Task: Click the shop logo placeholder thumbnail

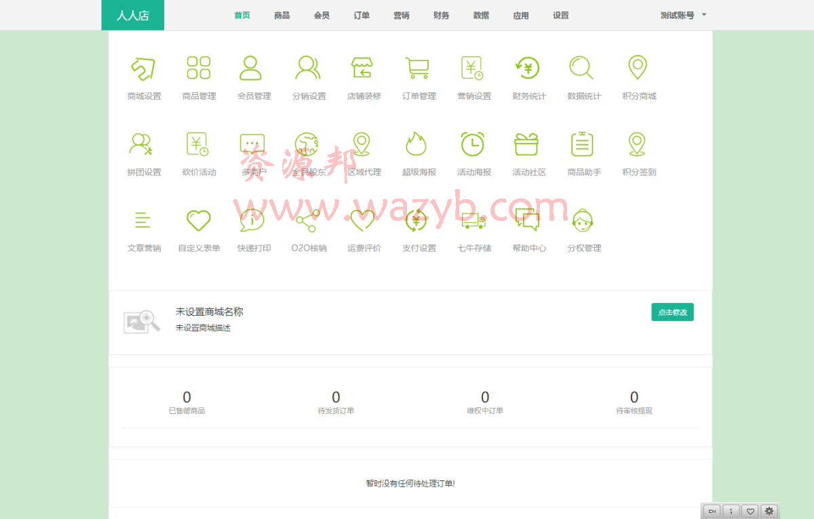Action: click(141, 322)
